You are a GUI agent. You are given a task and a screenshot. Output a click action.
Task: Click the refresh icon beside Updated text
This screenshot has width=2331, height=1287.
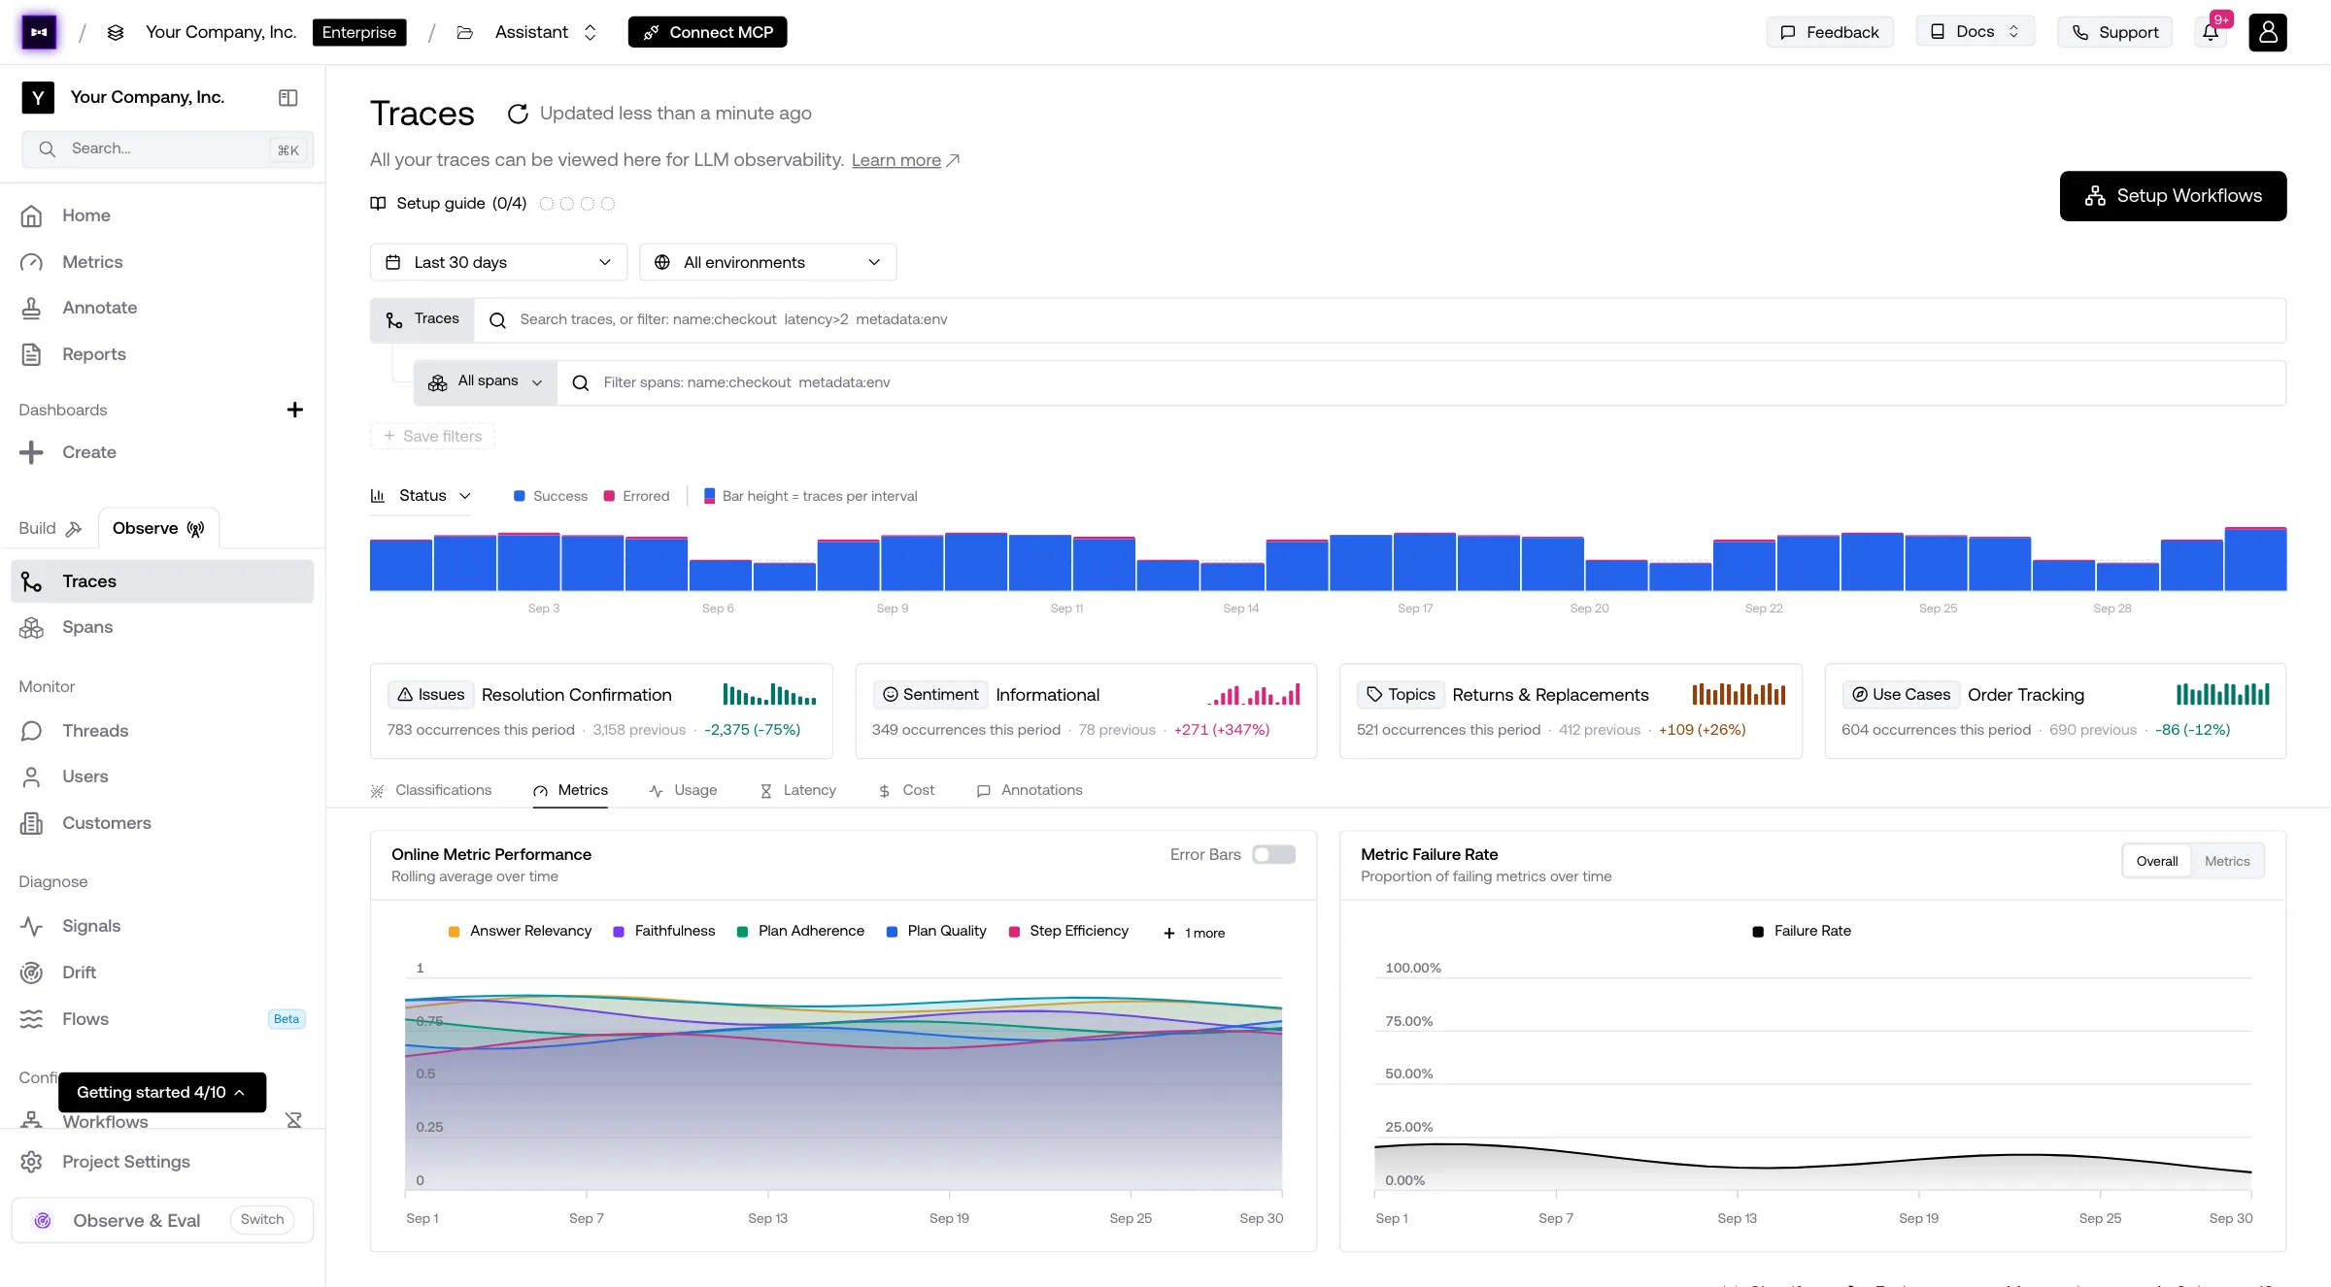click(x=518, y=114)
